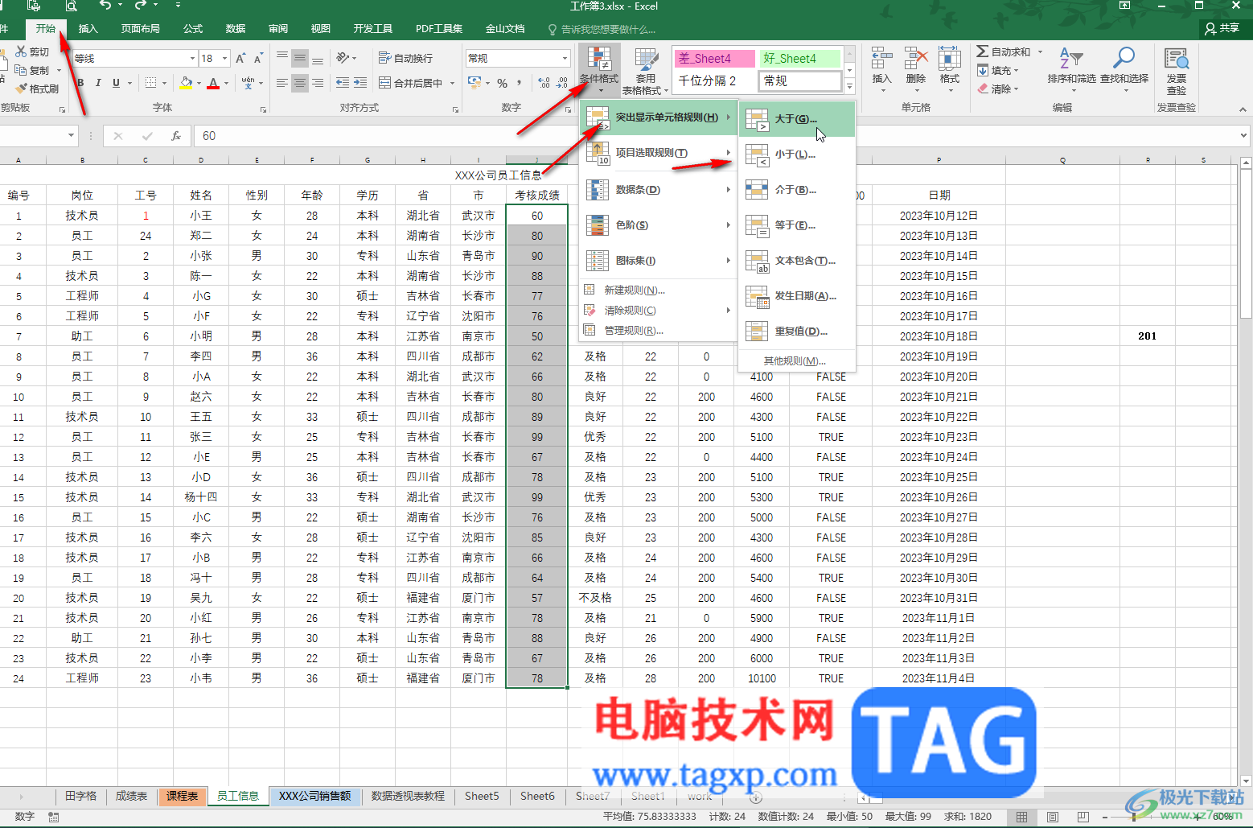Click the fill color yellow bucket
The width and height of the screenshot is (1253, 828).
pos(187,83)
